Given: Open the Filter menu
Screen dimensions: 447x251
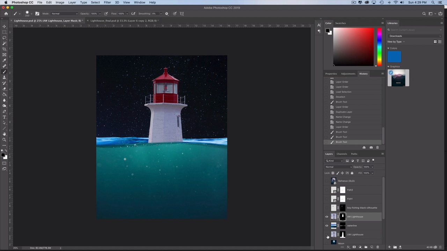Looking at the screenshot, I should point(107,2).
